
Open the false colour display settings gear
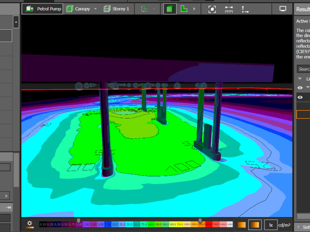[29, 224]
